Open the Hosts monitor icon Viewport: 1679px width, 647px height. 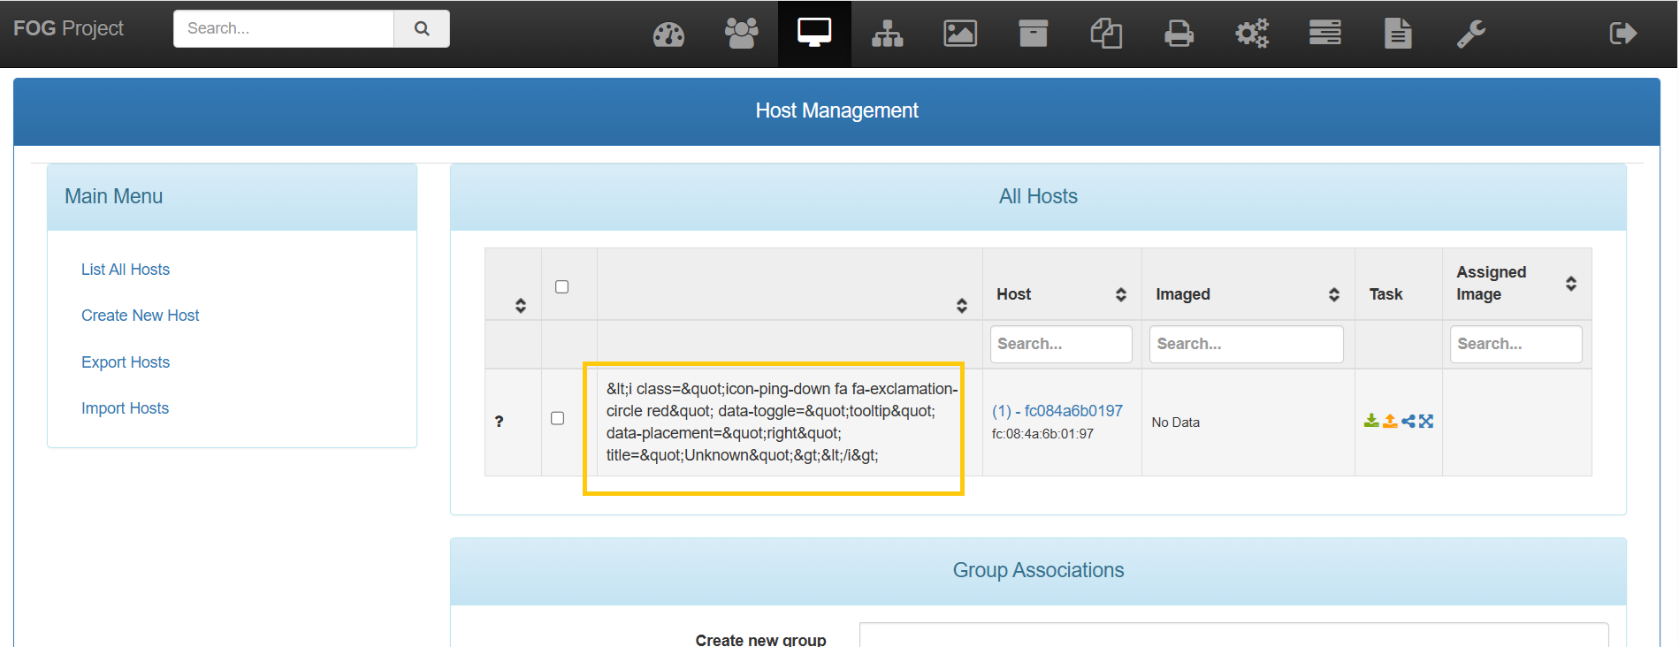814,34
